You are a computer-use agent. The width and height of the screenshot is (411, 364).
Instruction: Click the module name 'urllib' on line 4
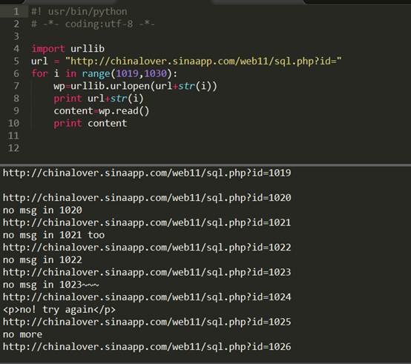[x=88, y=49]
